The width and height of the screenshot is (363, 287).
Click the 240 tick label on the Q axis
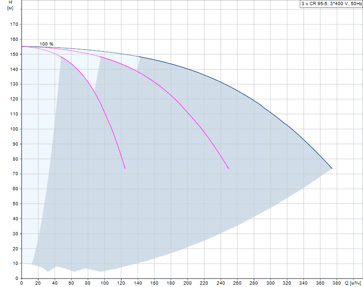point(220,283)
